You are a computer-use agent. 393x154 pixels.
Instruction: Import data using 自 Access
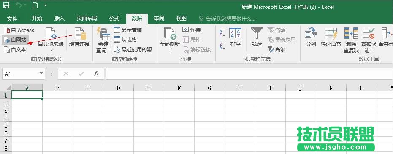(x=19, y=30)
